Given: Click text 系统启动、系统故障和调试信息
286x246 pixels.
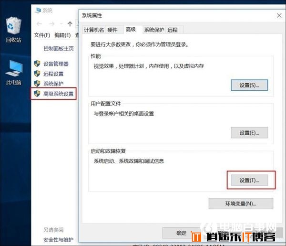Looking at the screenshot, I should 129,161.
